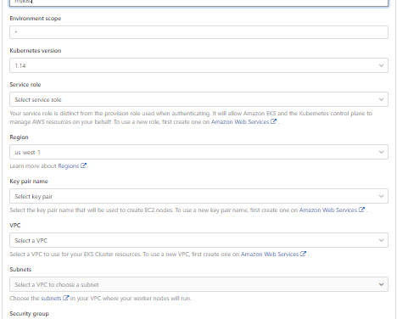Click the chevron arrow of Region field
This screenshot has width=397, height=319.
click(x=381, y=152)
